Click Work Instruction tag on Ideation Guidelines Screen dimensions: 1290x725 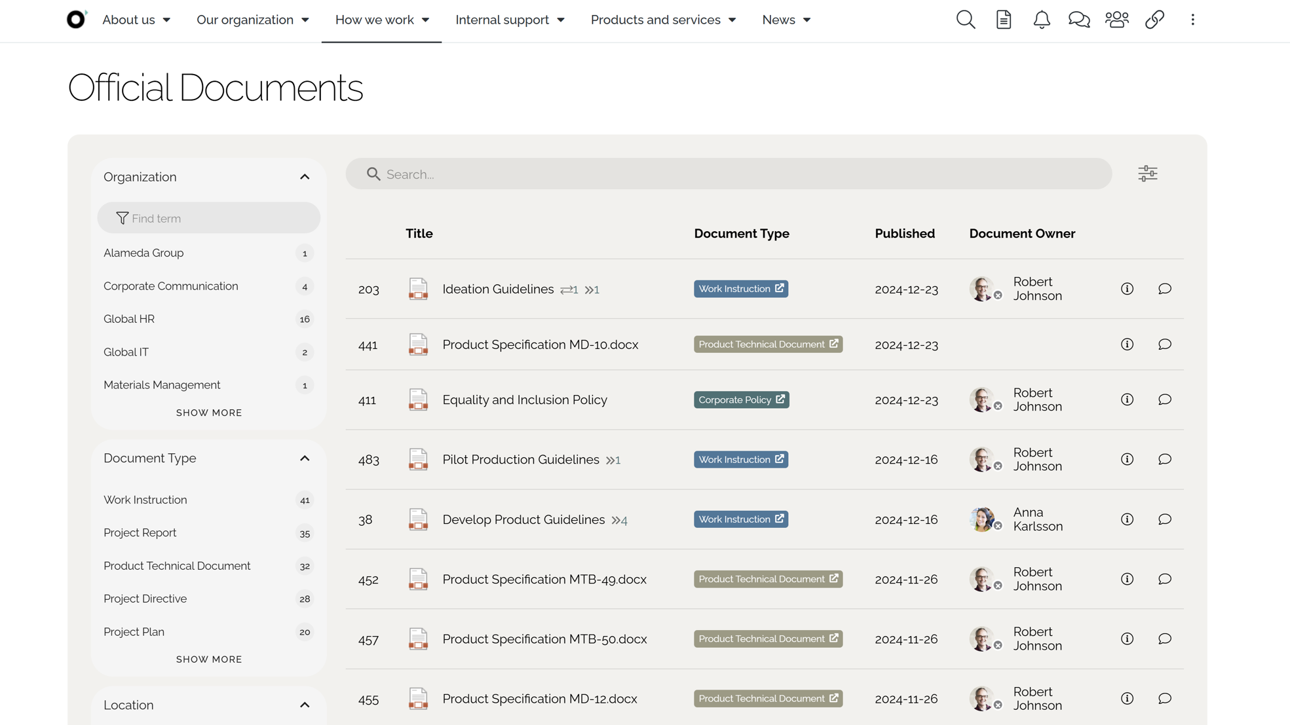(x=741, y=289)
